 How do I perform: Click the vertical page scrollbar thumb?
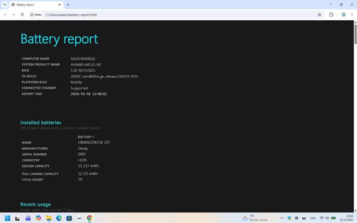pyautogui.click(x=355, y=34)
